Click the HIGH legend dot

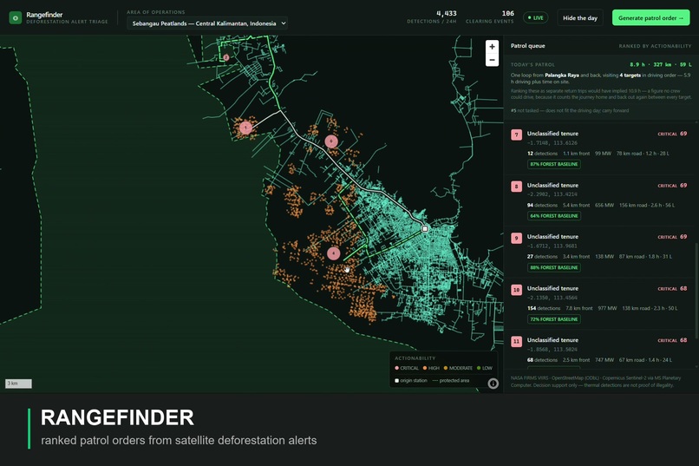tap(425, 368)
